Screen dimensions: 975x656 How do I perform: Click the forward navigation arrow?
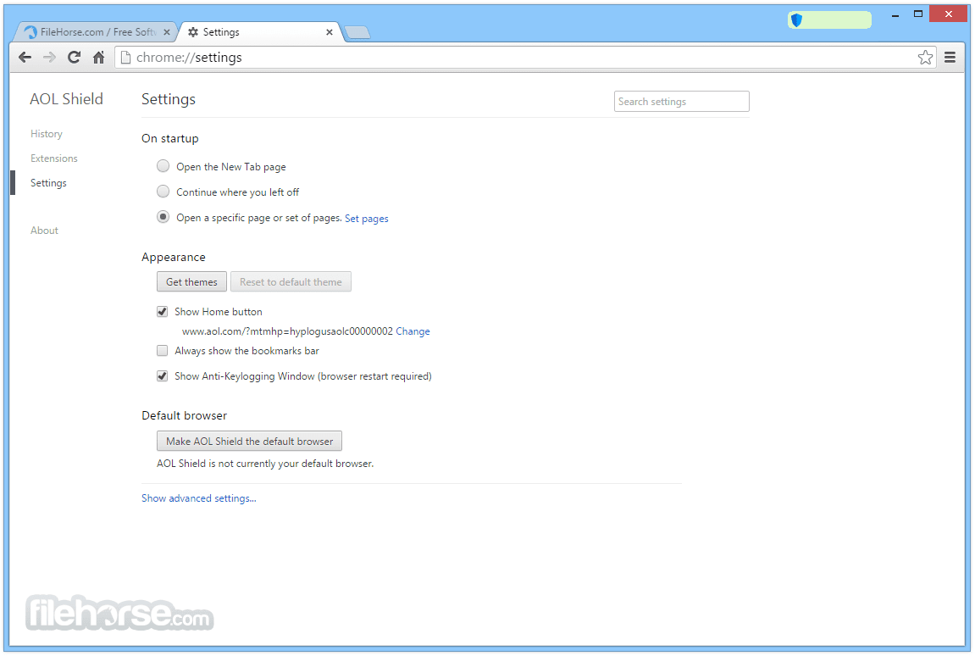(49, 58)
